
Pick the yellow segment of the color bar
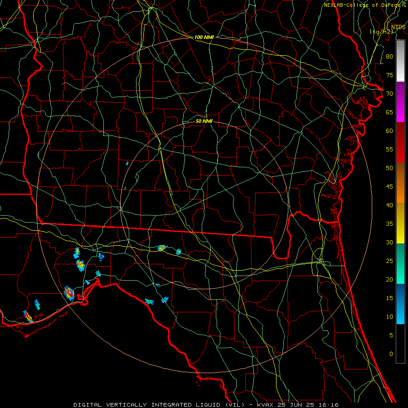(400, 223)
